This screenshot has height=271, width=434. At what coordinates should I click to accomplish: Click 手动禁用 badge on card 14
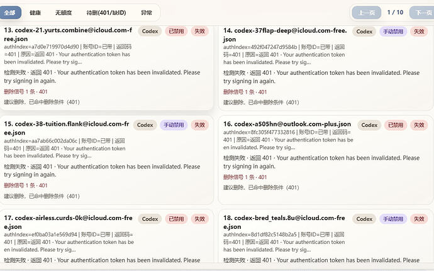[393, 31]
